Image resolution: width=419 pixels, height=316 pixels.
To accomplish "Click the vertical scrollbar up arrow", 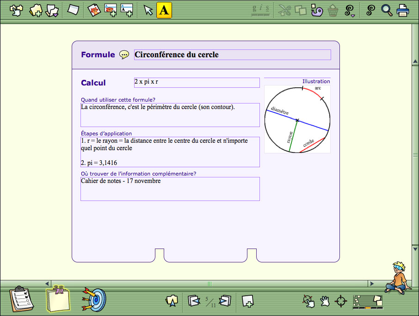I will tap(415, 62).
